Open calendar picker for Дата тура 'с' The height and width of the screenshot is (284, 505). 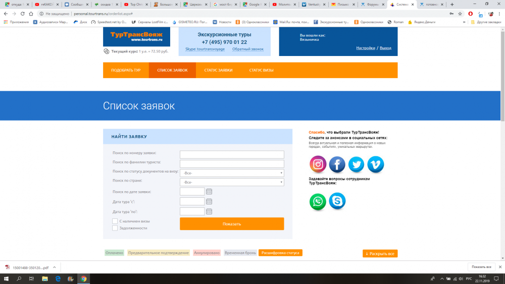209,201
